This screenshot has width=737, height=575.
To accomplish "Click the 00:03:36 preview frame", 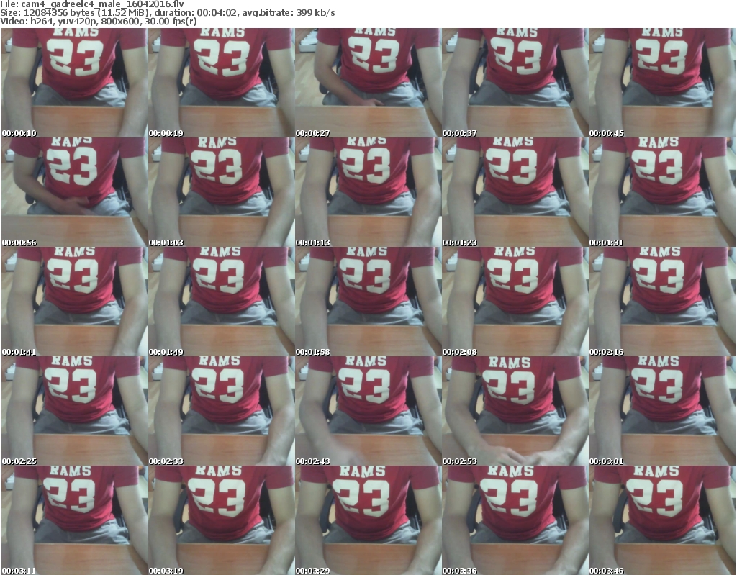I will pyautogui.click(x=515, y=520).
